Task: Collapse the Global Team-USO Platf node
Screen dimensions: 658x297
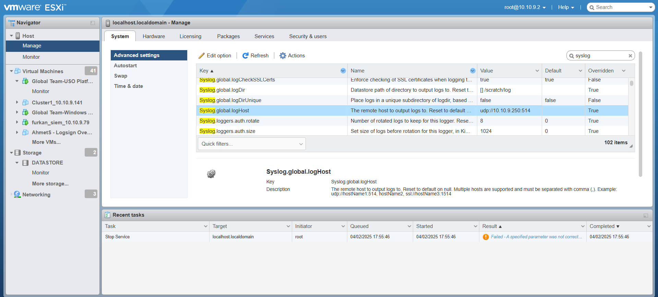Action: (x=17, y=81)
